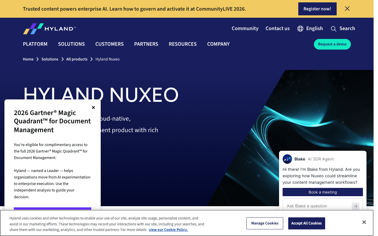Click the AI SDR Agent label

pyautogui.click(x=321, y=159)
